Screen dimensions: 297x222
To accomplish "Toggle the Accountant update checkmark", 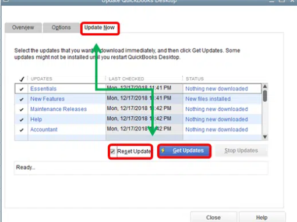I will click(x=22, y=130).
